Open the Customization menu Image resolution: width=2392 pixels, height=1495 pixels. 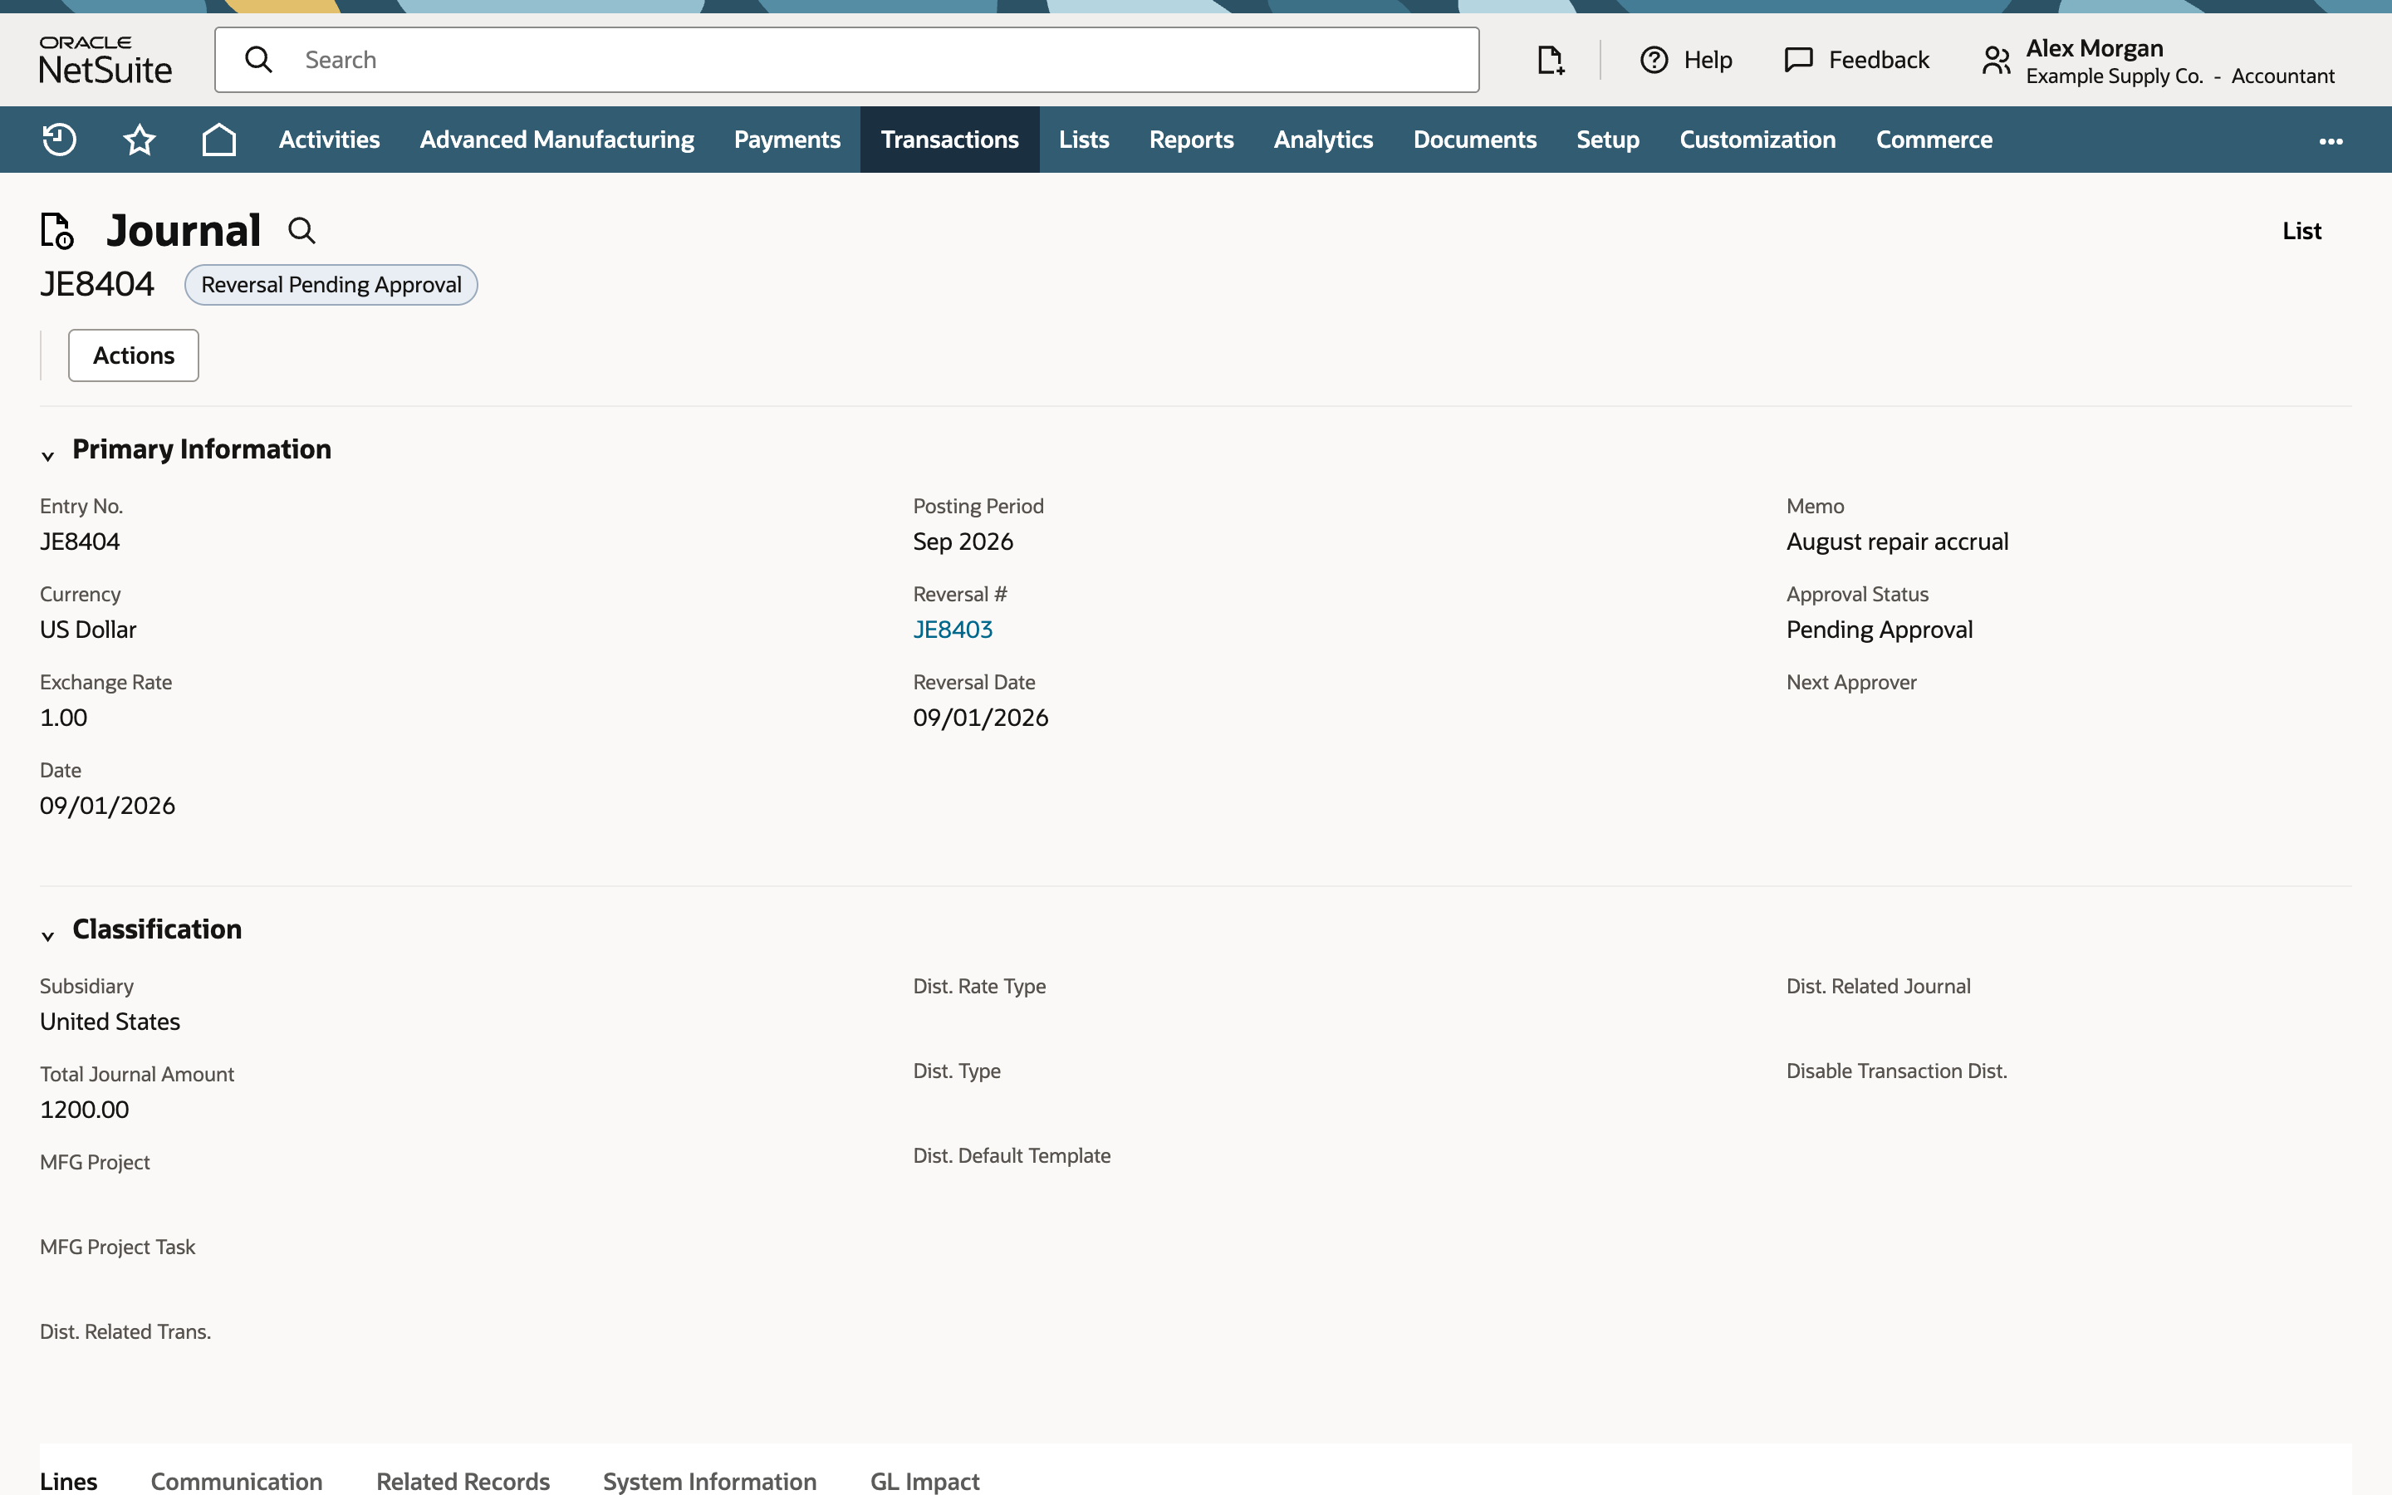(x=1757, y=140)
